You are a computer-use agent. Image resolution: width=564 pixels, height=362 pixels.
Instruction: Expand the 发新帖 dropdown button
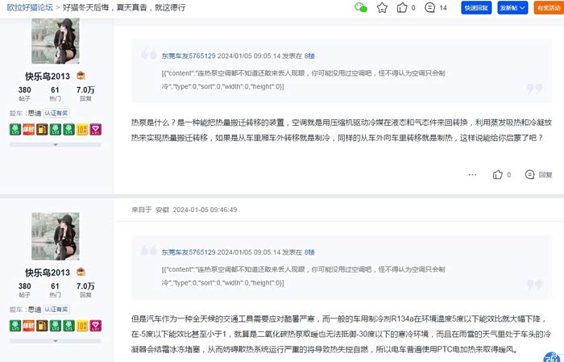click(512, 8)
